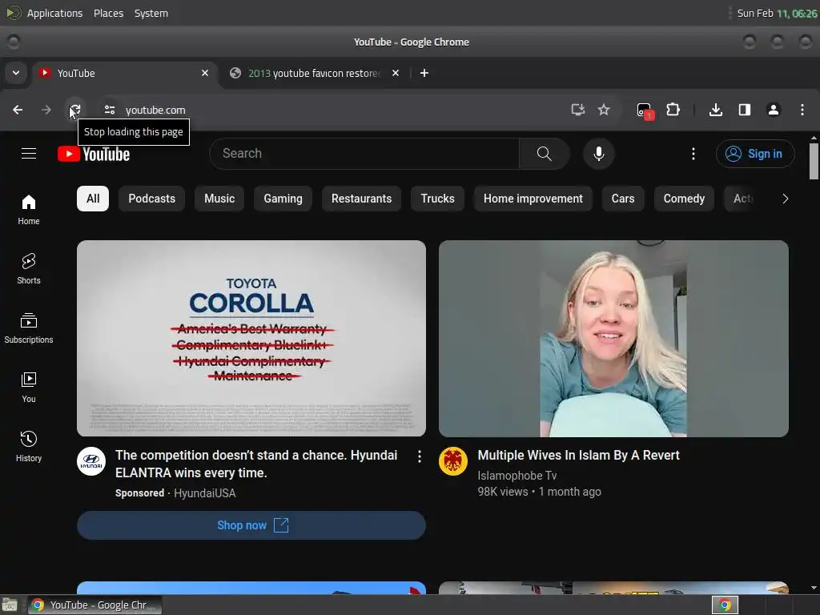This screenshot has height=615, width=820.
Task: Click the clock in the top panel
Action: pos(777,13)
